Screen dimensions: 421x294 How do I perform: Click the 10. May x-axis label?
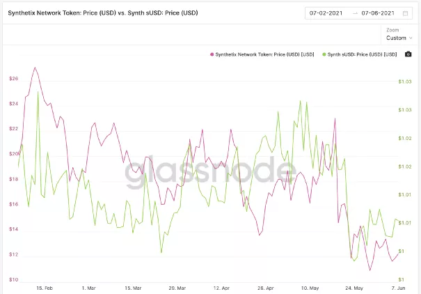(x=310, y=287)
